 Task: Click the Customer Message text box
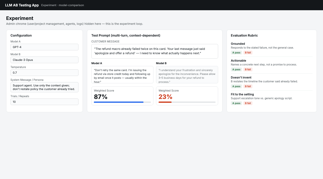pos(155,51)
